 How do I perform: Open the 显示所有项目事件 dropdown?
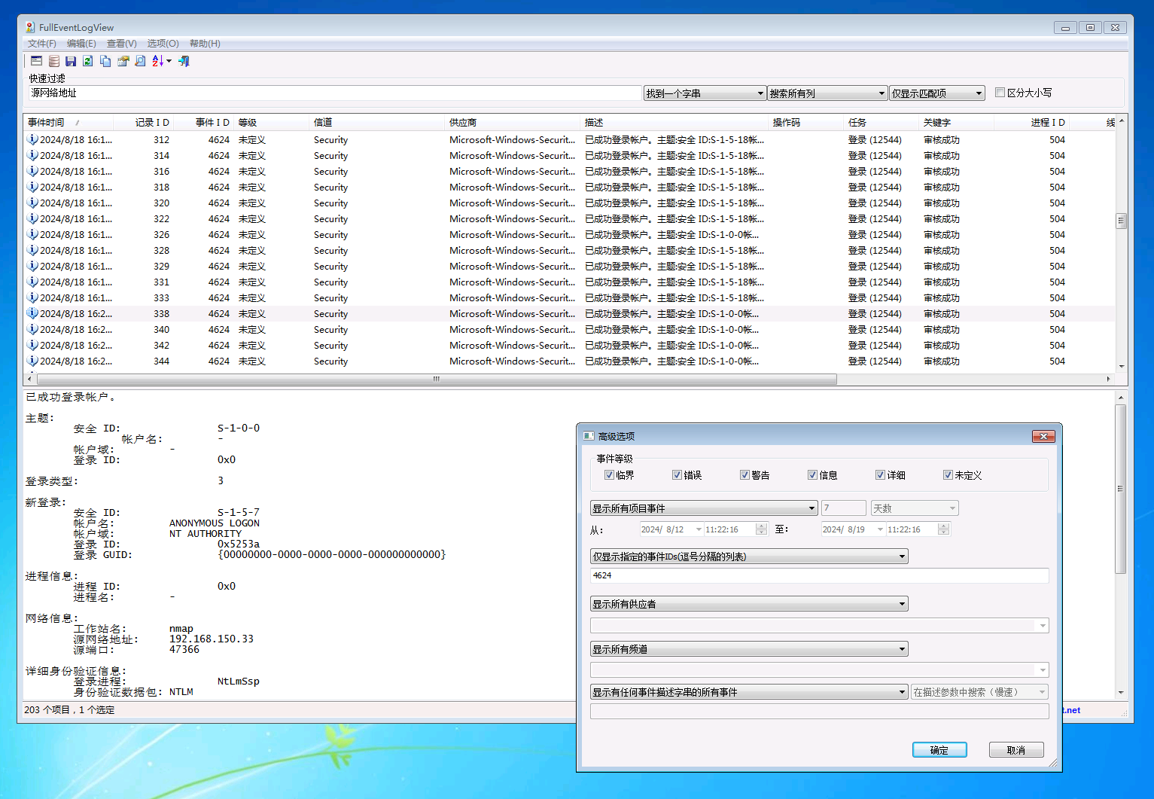704,508
